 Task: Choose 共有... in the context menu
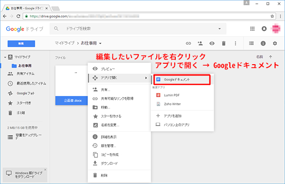tap(119, 89)
